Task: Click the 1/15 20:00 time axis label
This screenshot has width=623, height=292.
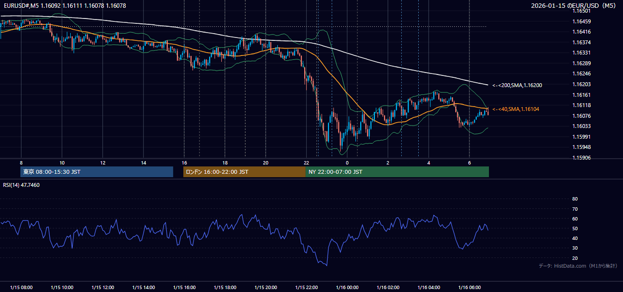Action: (265, 288)
